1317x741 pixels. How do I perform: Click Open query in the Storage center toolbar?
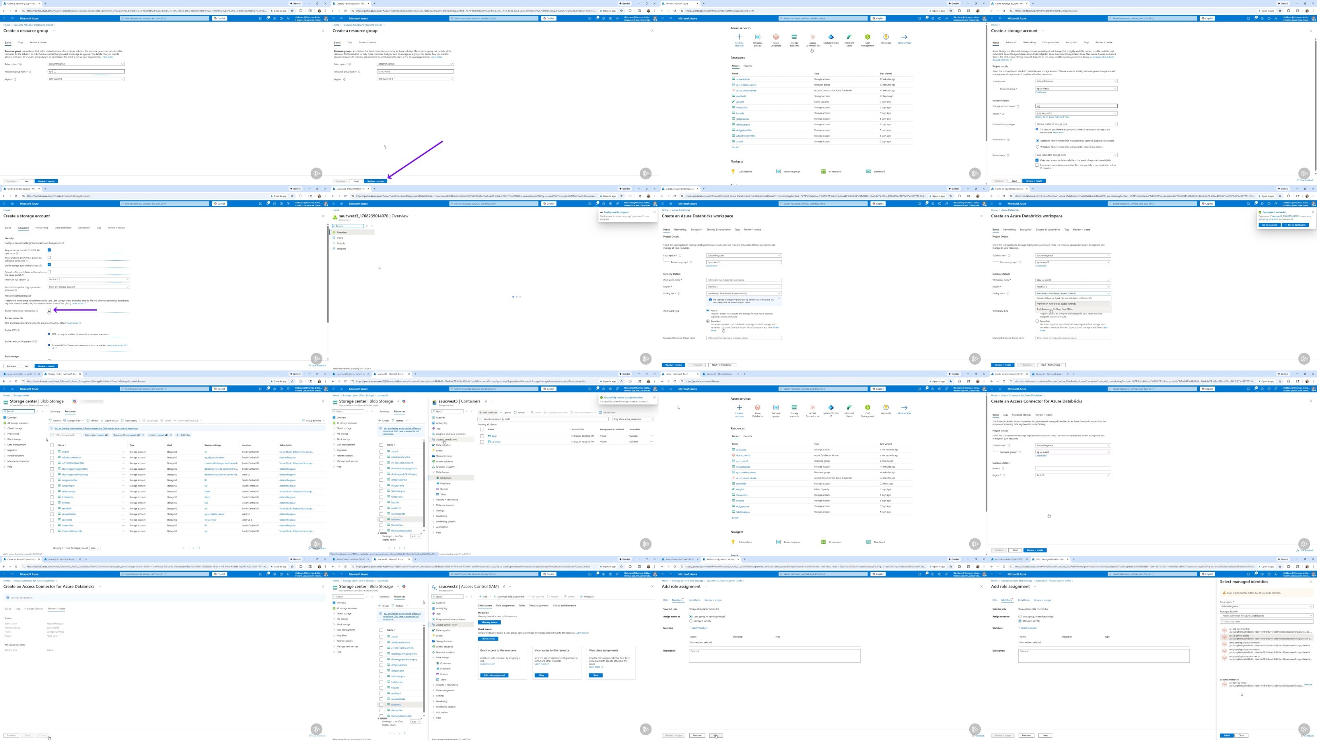129,420
